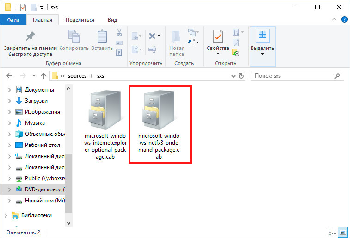
Task: Select microsoft-windows-internetexplorer-optional-package.cab file
Action: point(105,124)
